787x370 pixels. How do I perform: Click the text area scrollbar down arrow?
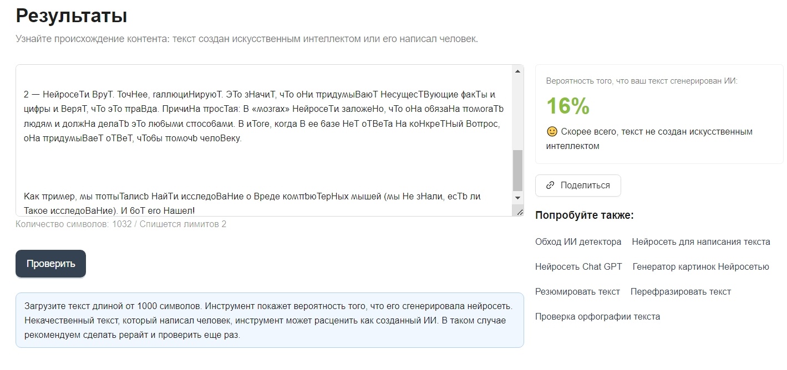coord(518,198)
